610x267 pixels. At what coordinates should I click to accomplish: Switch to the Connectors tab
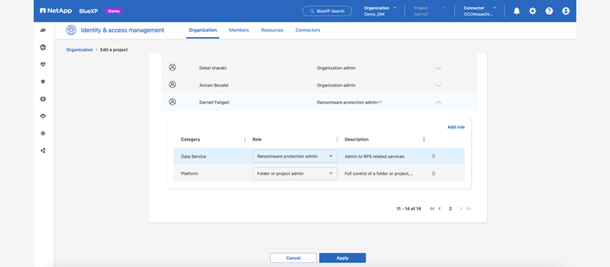click(308, 30)
